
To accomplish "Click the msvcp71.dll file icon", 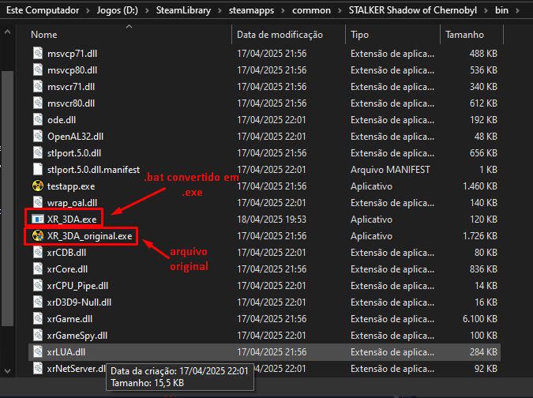I will pyautogui.click(x=38, y=54).
